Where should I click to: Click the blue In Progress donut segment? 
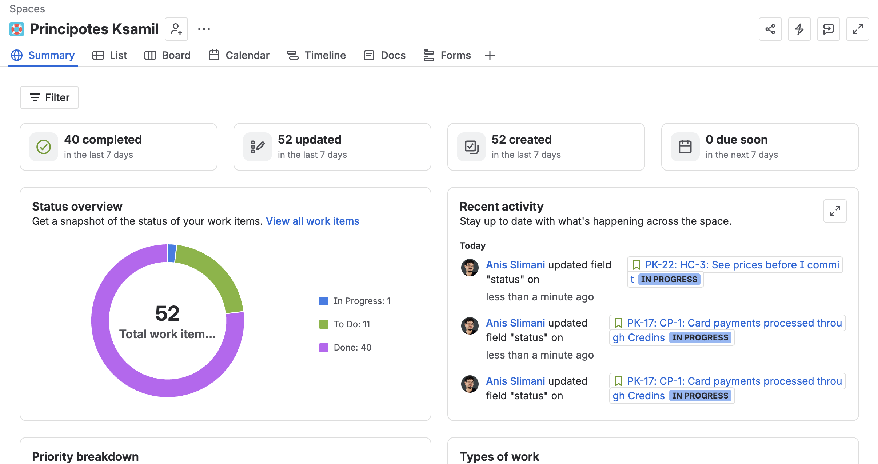tap(172, 253)
